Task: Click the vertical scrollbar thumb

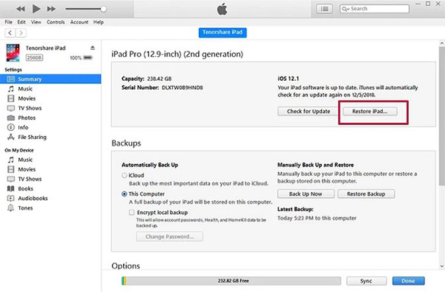Action: [442, 116]
